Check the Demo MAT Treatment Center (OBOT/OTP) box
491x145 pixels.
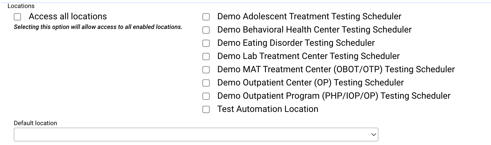click(x=206, y=70)
